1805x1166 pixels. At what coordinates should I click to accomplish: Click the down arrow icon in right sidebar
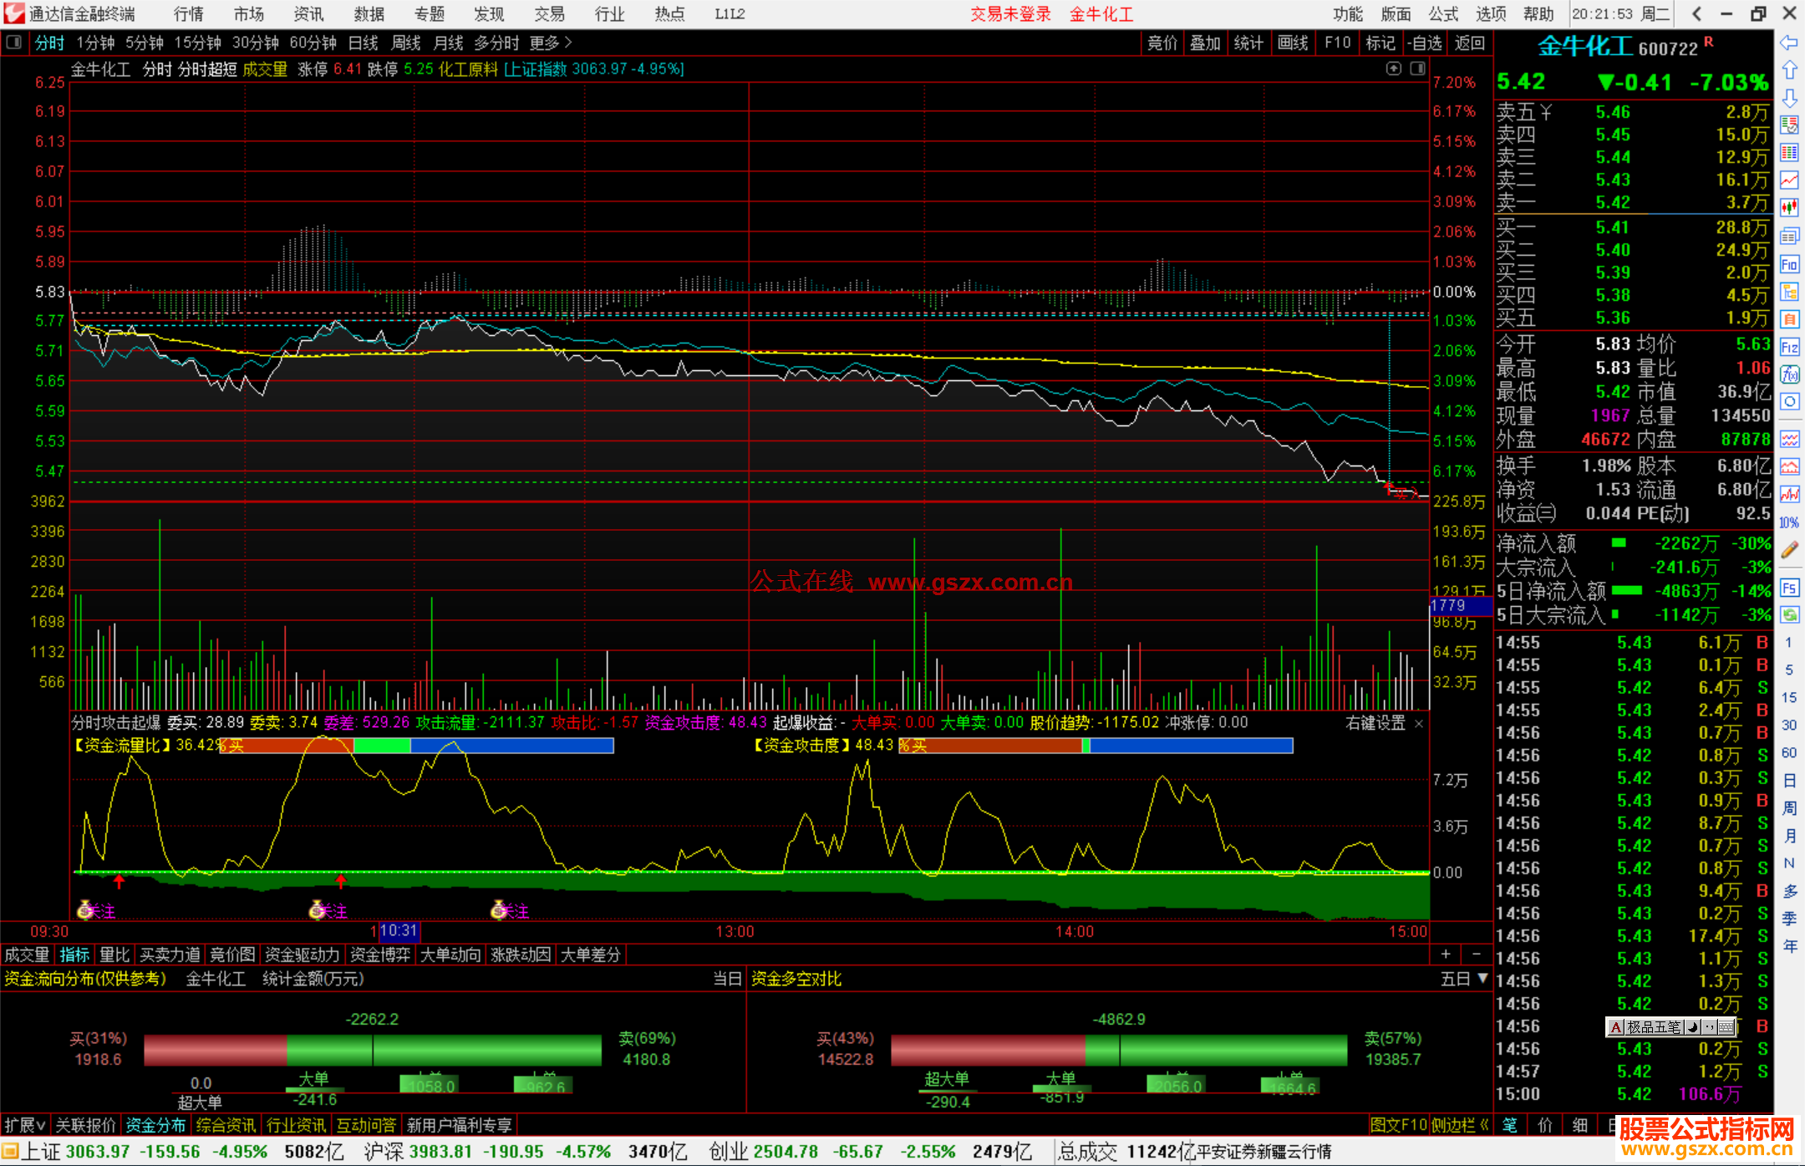[x=1789, y=98]
